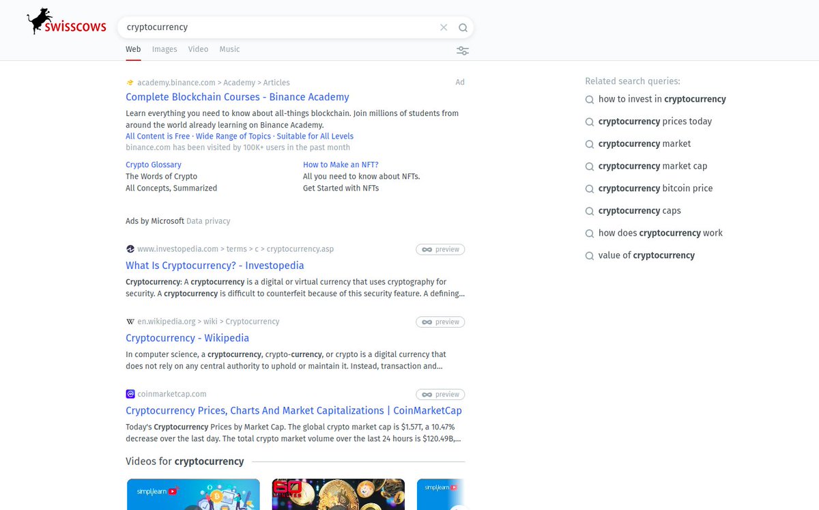Click magnifier beside 'cryptocurrency market cap'

click(x=590, y=167)
